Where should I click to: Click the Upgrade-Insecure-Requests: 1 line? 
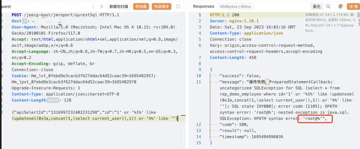tap(46, 88)
